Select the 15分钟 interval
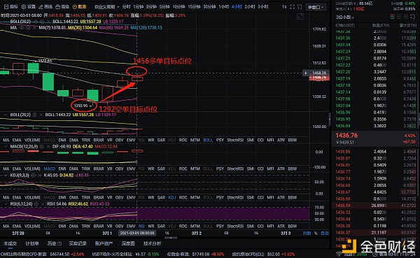This screenshot has width=420, height=258. (x=194, y=7)
